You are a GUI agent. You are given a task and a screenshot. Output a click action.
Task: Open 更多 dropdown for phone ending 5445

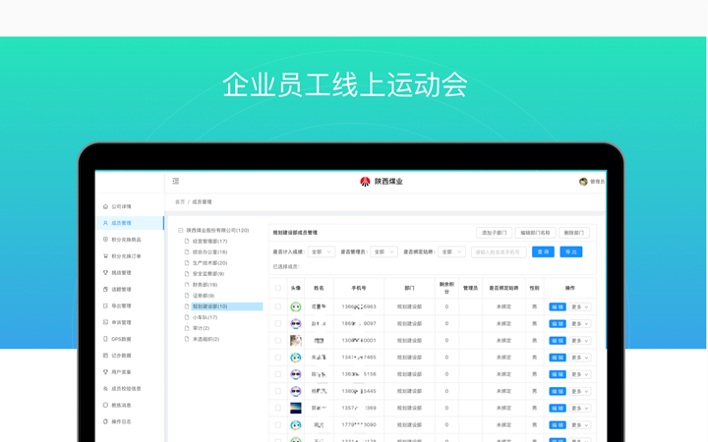tap(580, 392)
